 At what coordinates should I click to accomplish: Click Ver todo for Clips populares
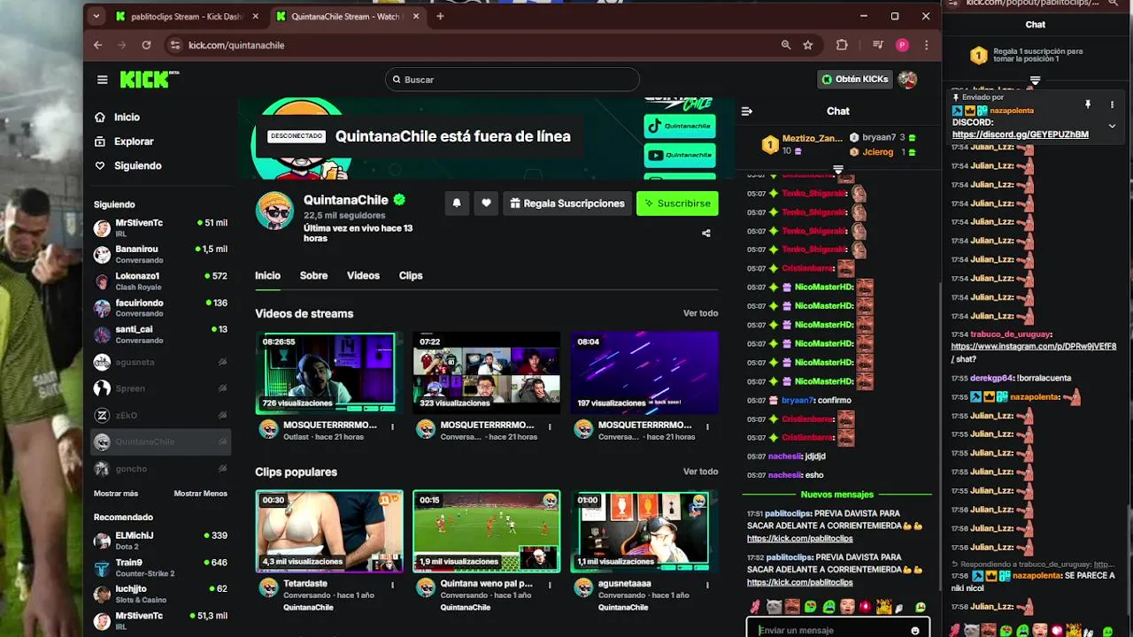click(700, 472)
